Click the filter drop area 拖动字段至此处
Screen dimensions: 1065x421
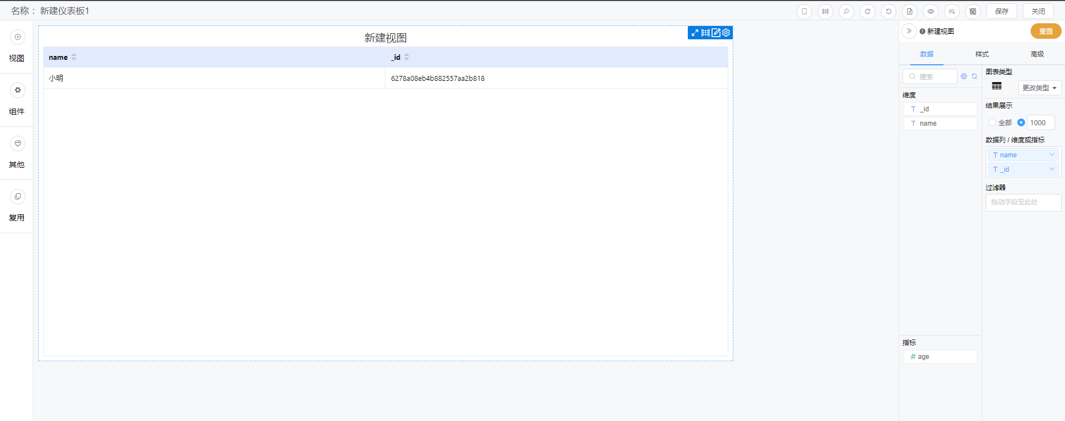click(1023, 202)
